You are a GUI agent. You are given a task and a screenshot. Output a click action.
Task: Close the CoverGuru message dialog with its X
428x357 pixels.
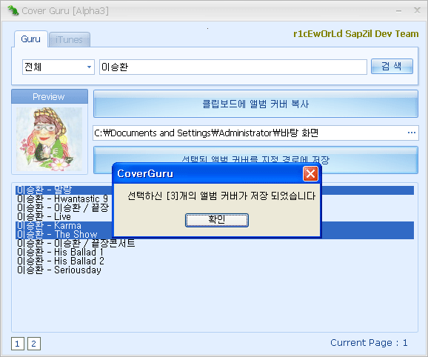tap(310, 173)
